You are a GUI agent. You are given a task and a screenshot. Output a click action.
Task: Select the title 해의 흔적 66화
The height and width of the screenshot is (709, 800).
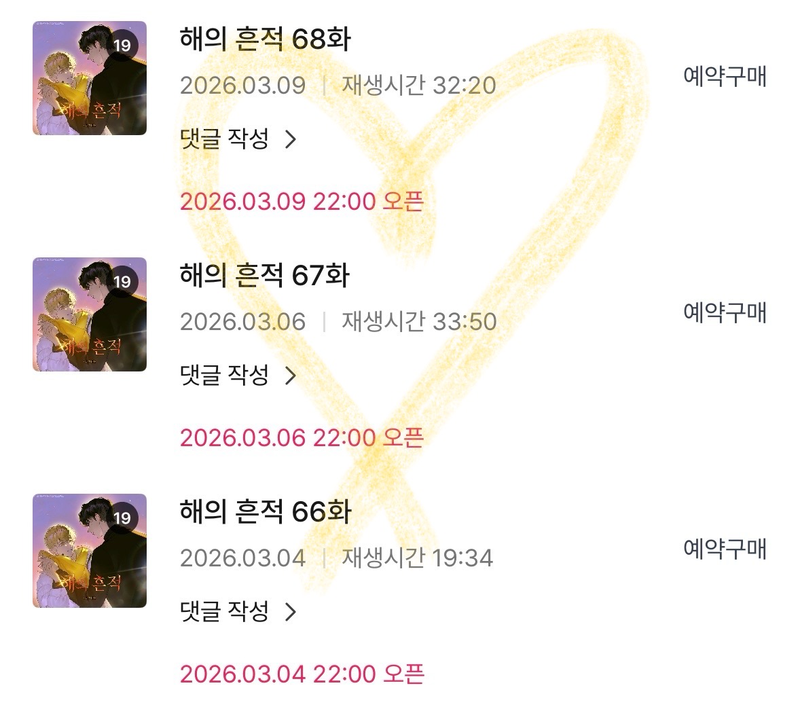(x=266, y=511)
